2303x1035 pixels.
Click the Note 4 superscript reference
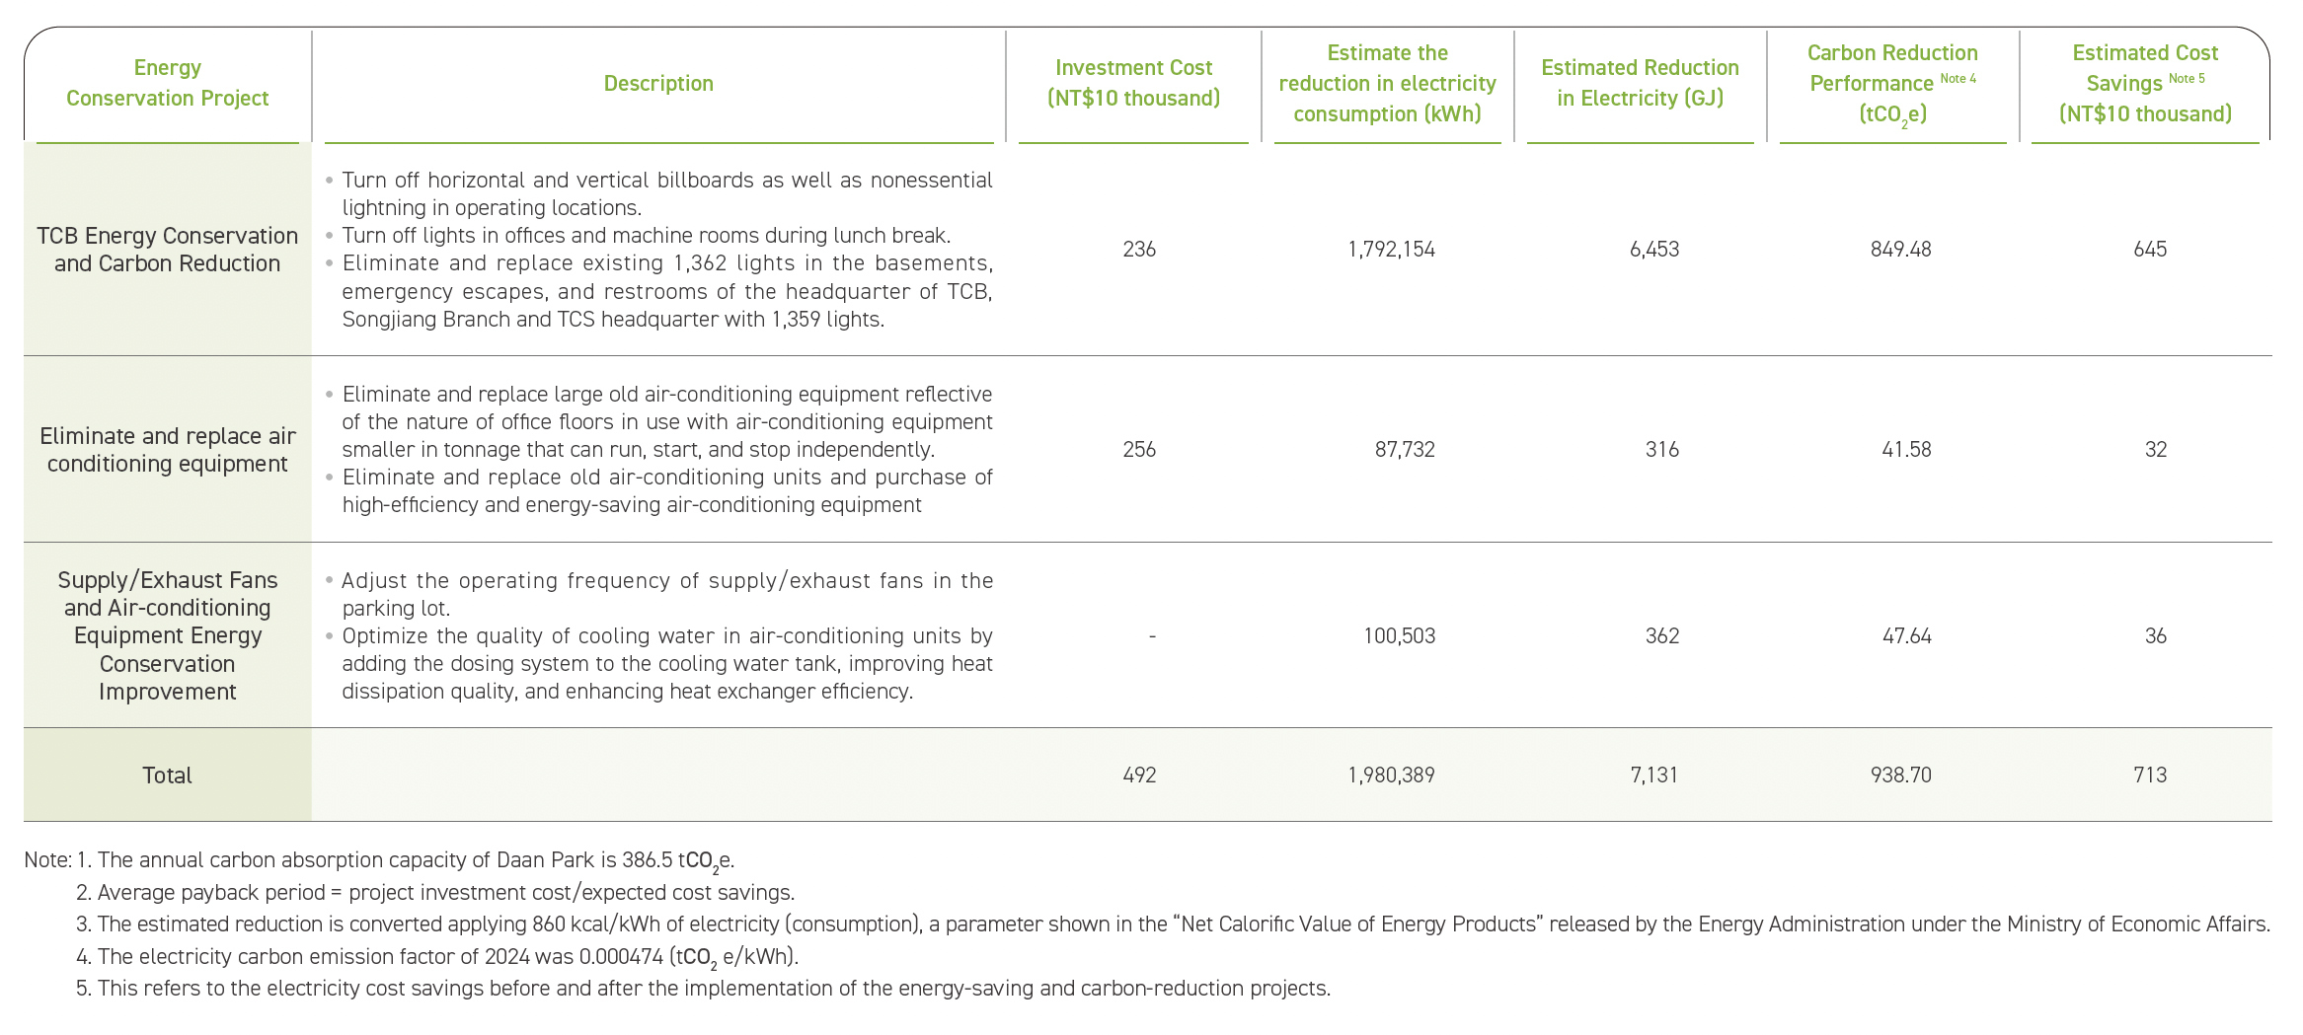[x=1958, y=78]
